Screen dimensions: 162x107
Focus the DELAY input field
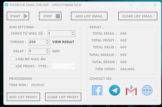click(x=38, y=51)
